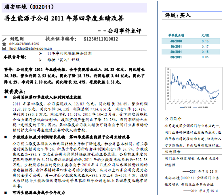Select the 3Q/2011 row label
This screenshot has height=195, width=223.
(x=176, y=57)
